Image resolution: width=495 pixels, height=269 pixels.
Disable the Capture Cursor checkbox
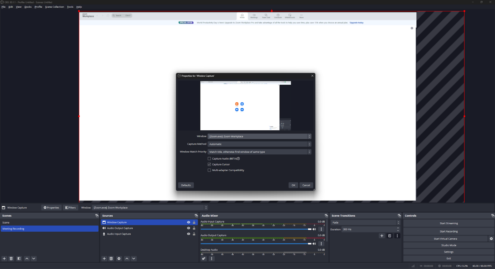(209, 164)
